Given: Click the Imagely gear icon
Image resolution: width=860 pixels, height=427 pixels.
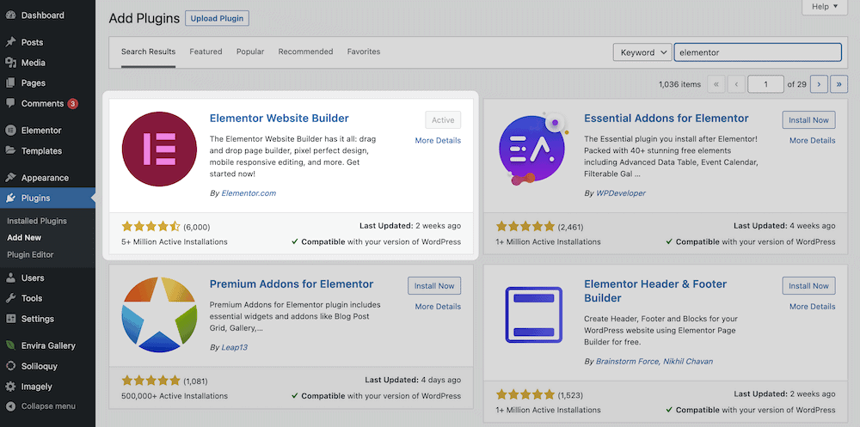Looking at the screenshot, I should point(10,387).
